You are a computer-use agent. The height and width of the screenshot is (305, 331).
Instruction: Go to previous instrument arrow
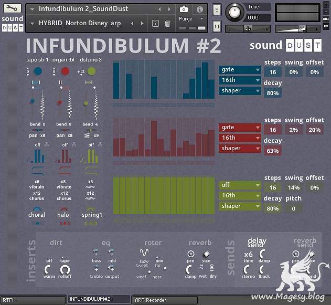pyautogui.click(x=159, y=9)
